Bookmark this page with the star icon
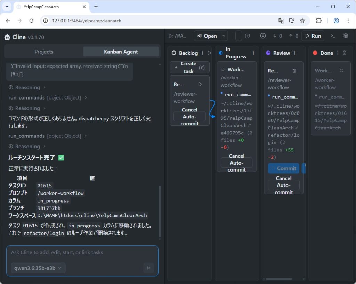The image size is (356, 284). 302,21
